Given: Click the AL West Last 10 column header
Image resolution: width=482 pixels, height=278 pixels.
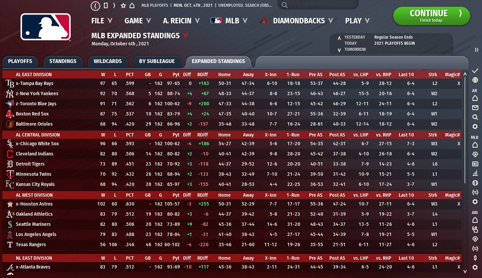Looking at the screenshot, I should click(x=406, y=195).
